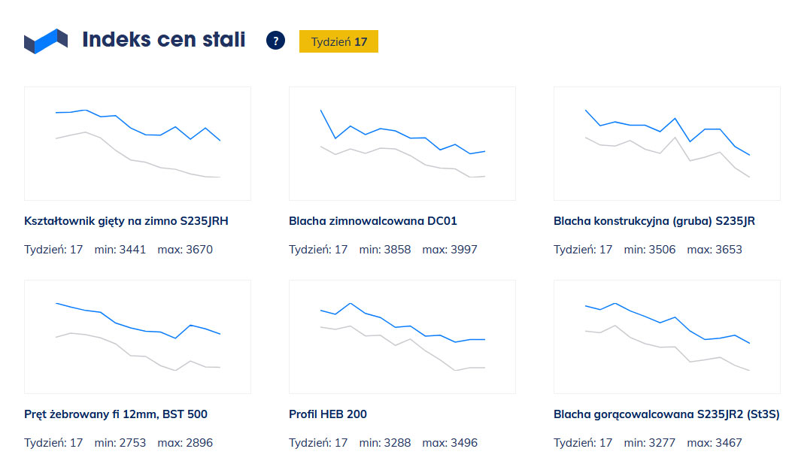
Task: Select Blacha konstrukcyjna (gruba) S235JR title
Action: 654,221
